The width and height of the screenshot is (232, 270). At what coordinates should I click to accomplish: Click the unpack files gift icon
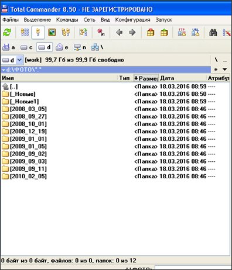[x=164, y=32]
